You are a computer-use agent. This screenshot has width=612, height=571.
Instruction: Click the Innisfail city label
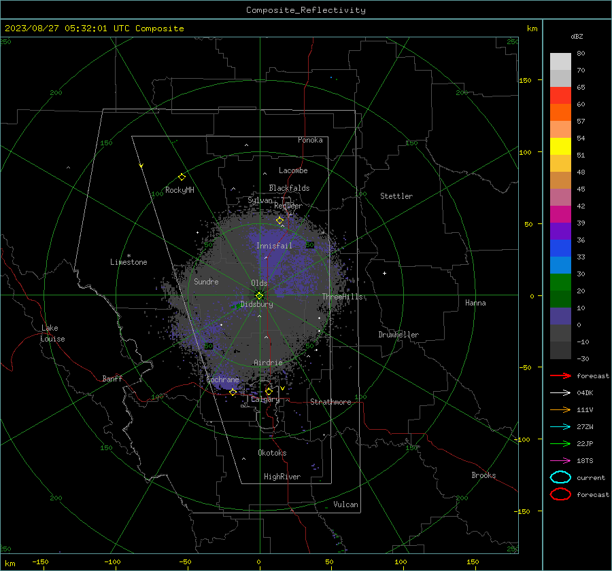click(x=274, y=246)
